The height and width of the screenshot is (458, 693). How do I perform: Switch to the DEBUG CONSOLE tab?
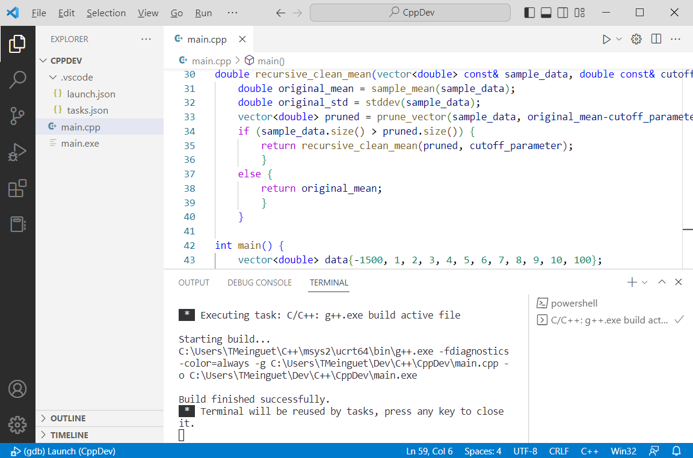[x=259, y=282]
